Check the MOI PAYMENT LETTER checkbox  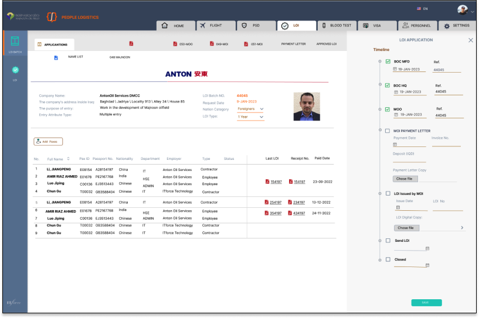pyautogui.click(x=388, y=131)
